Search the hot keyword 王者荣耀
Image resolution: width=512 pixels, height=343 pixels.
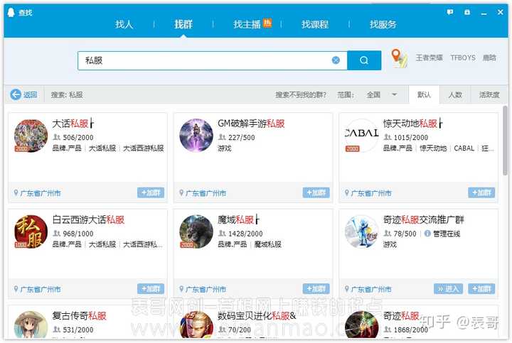(429, 58)
